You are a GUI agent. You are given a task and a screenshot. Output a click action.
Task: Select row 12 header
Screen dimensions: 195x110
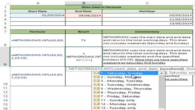(x=5, y=92)
